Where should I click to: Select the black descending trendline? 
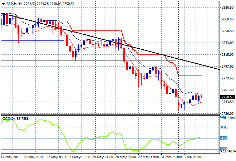pos(110,41)
